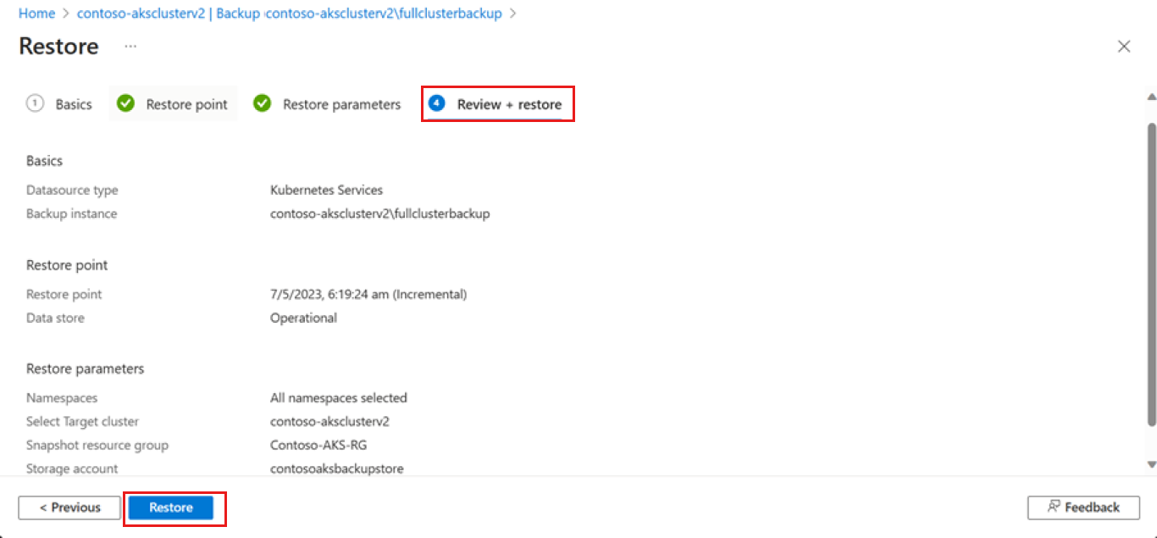Select the Review + restore tab

tap(509, 104)
